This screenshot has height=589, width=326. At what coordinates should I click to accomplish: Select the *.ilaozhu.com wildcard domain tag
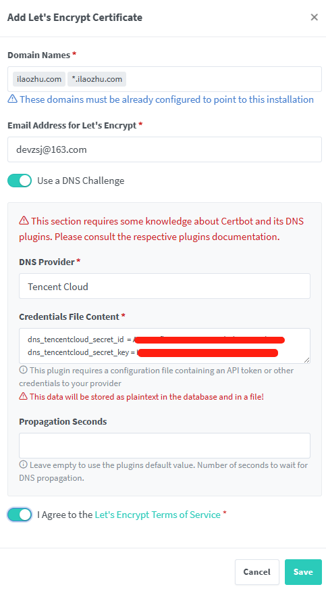click(x=97, y=79)
